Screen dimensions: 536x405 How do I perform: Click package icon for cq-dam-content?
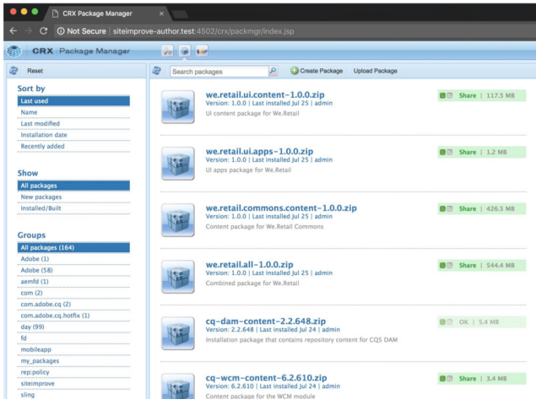(178, 333)
